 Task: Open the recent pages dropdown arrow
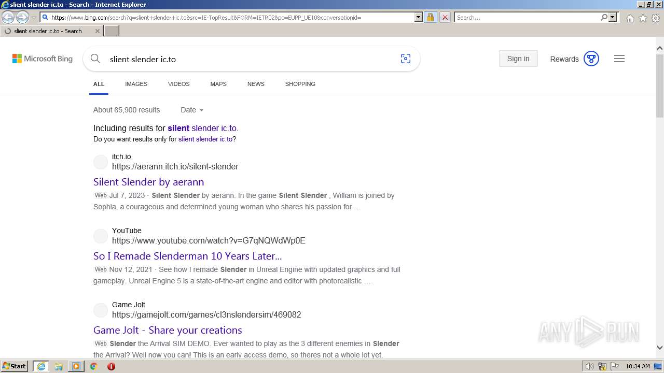(x=34, y=18)
